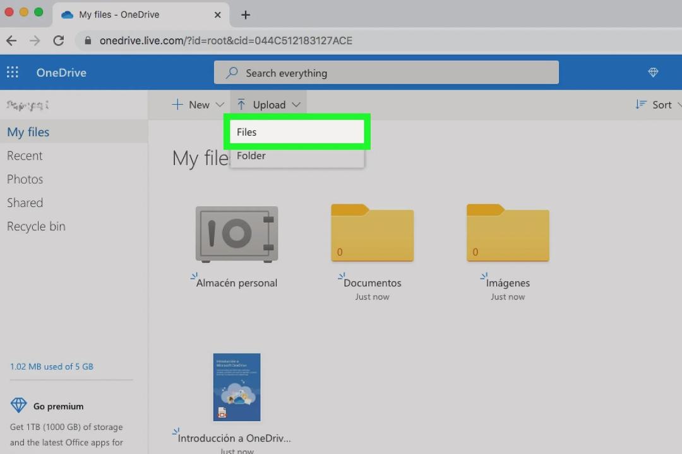Click Just now under Documentos
This screenshot has height=454, width=682.
click(373, 297)
